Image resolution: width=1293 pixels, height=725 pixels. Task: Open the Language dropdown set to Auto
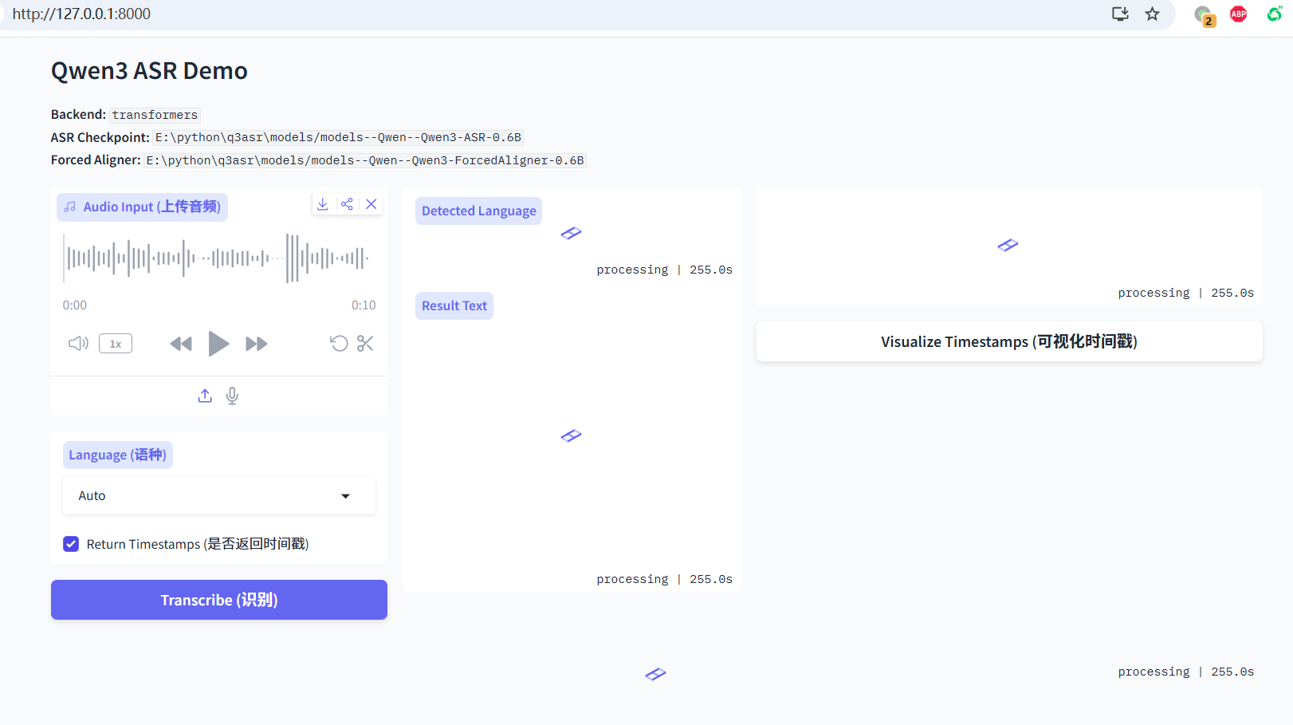pyautogui.click(x=207, y=496)
